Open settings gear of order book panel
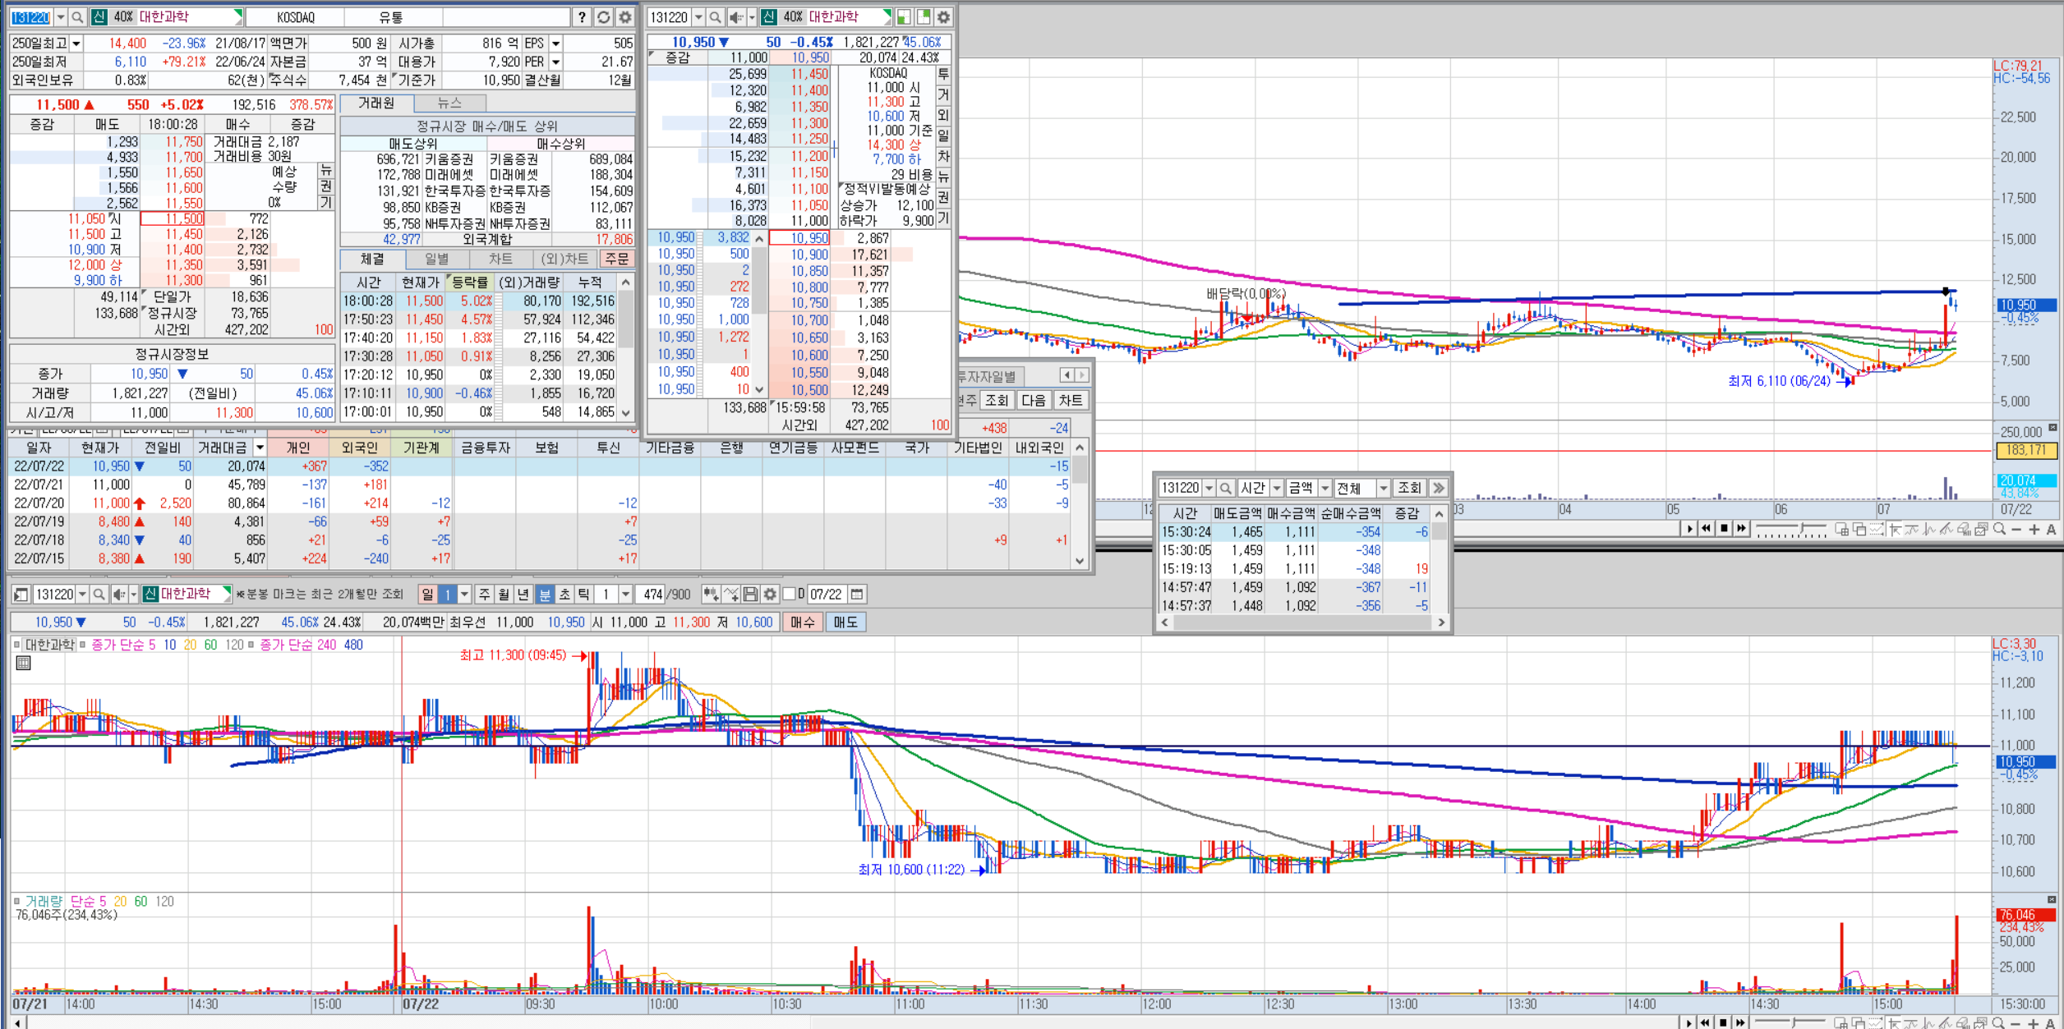The height and width of the screenshot is (1029, 2064). click(x=943, y=16)
